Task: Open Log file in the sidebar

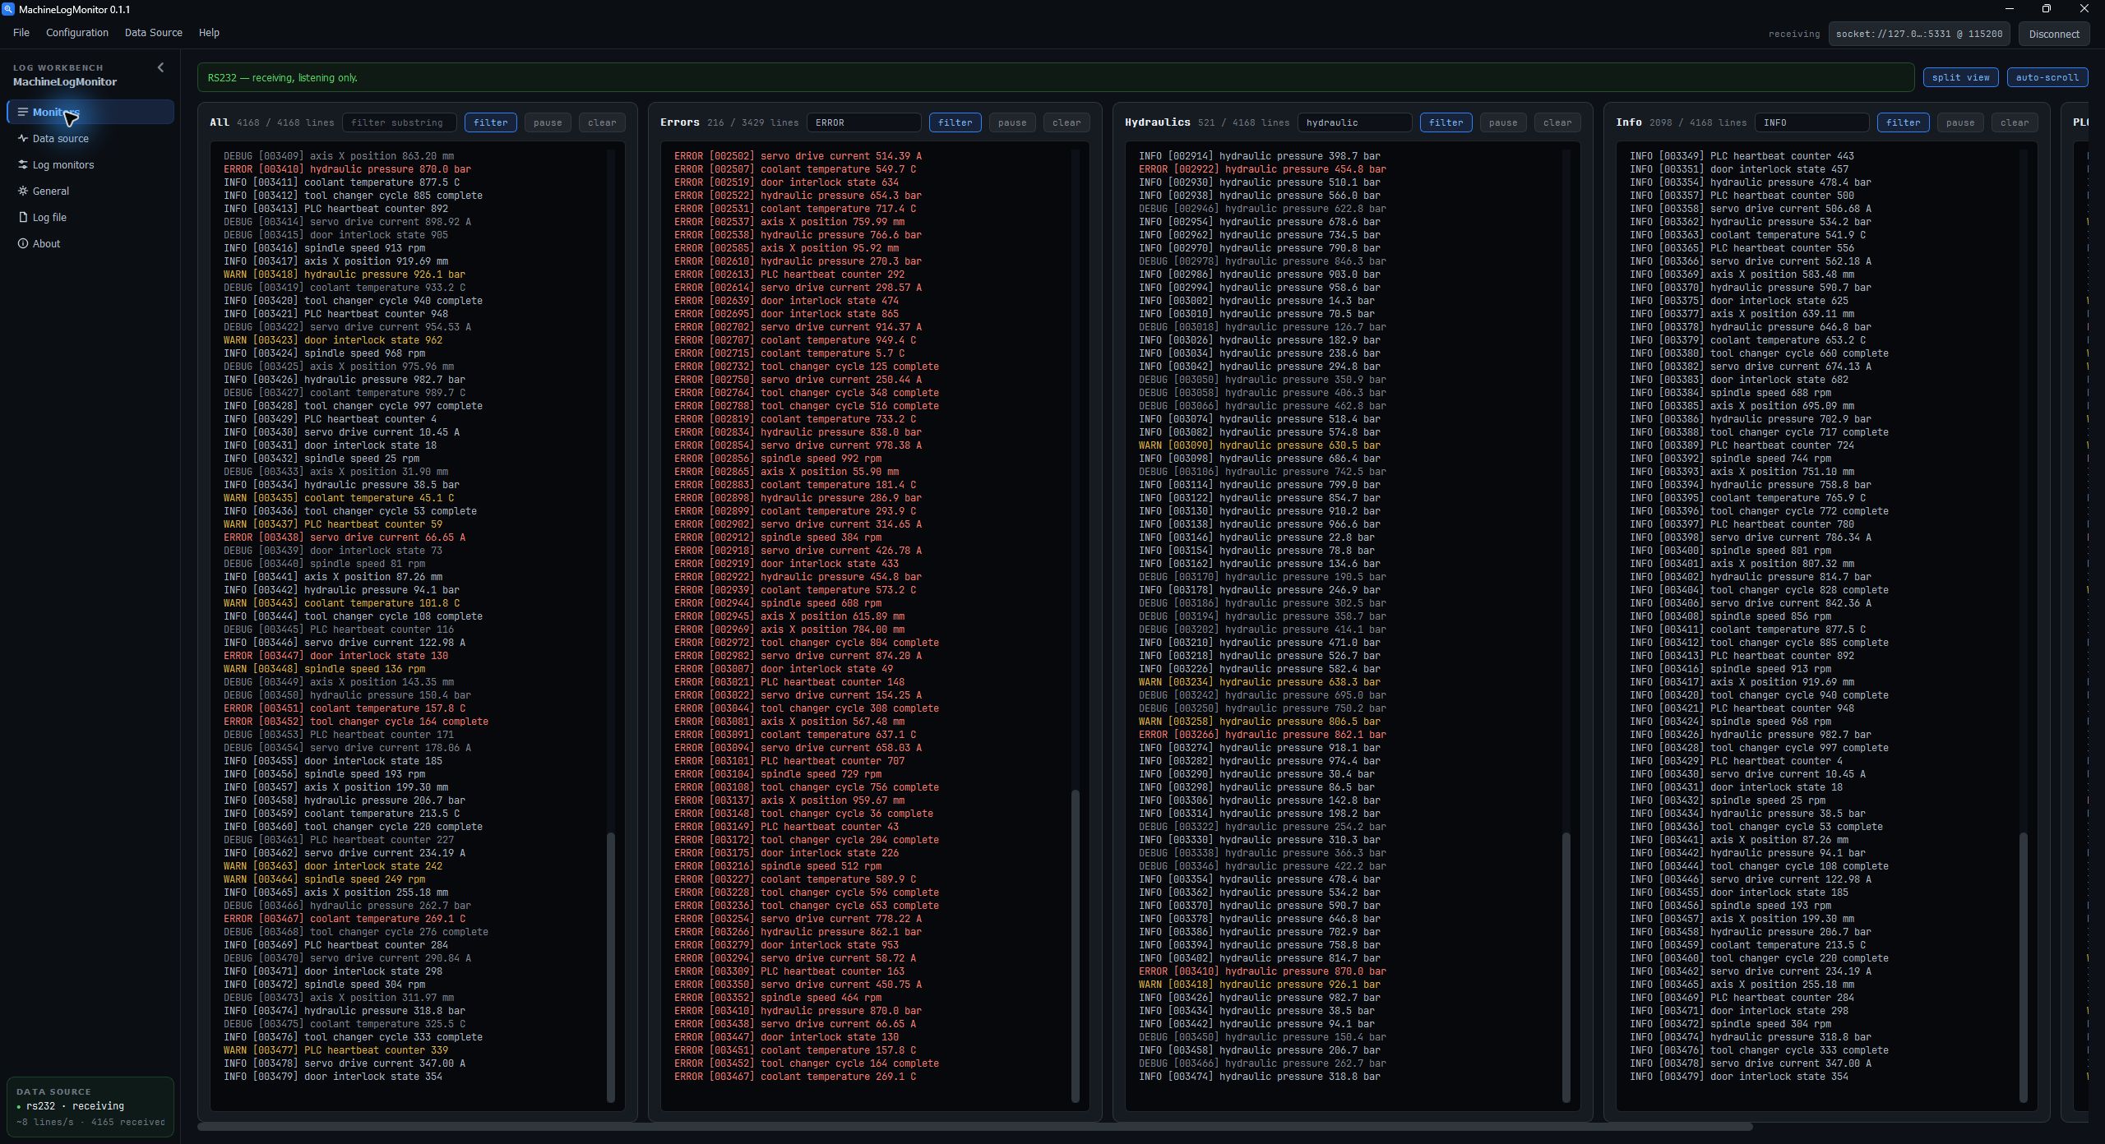Action: (x=90, y=217)
